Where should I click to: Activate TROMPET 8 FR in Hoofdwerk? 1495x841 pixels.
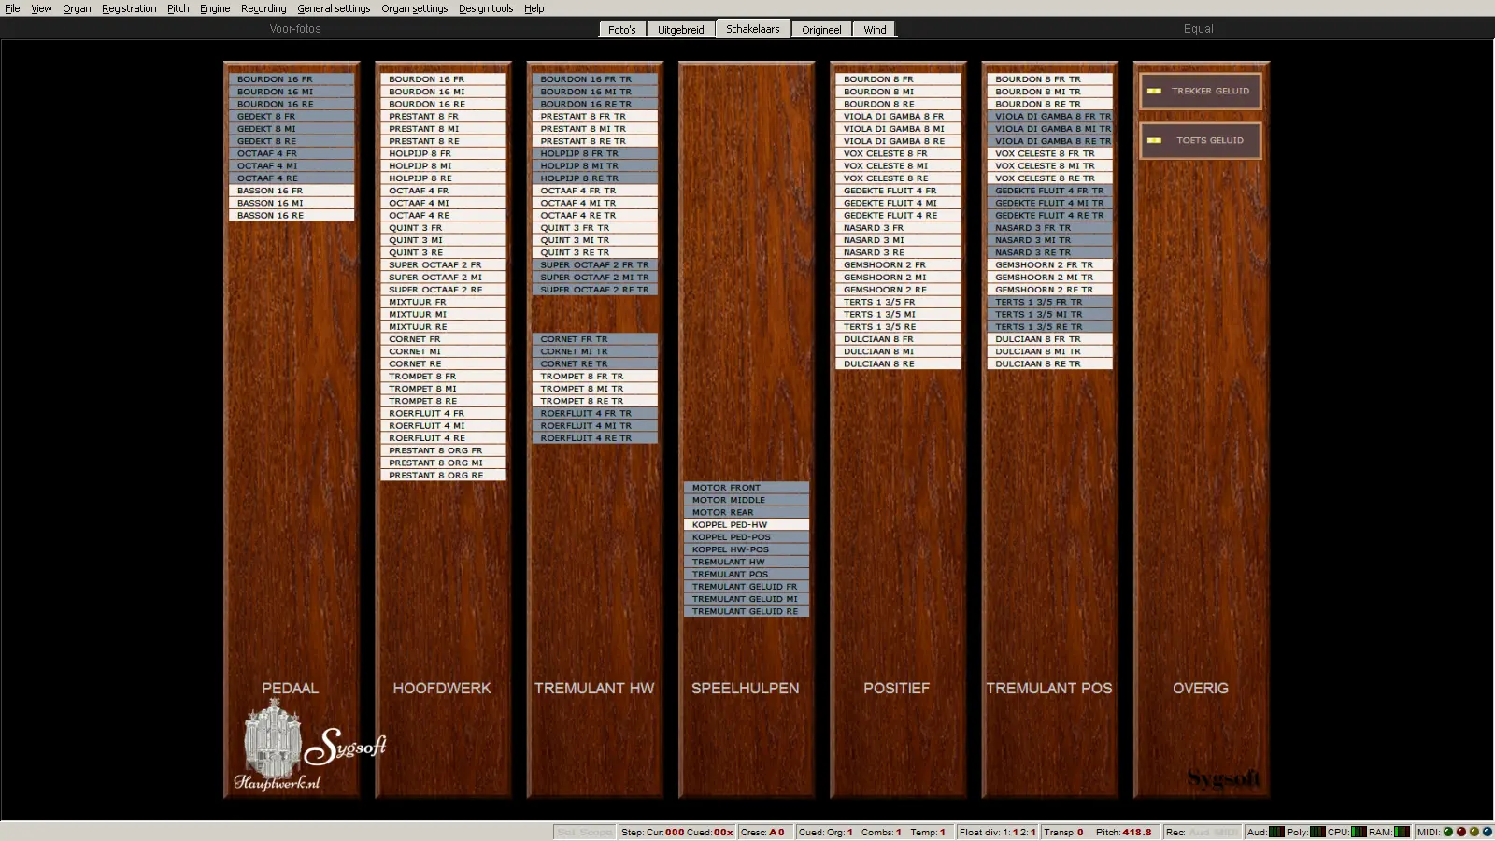(442, 376)
